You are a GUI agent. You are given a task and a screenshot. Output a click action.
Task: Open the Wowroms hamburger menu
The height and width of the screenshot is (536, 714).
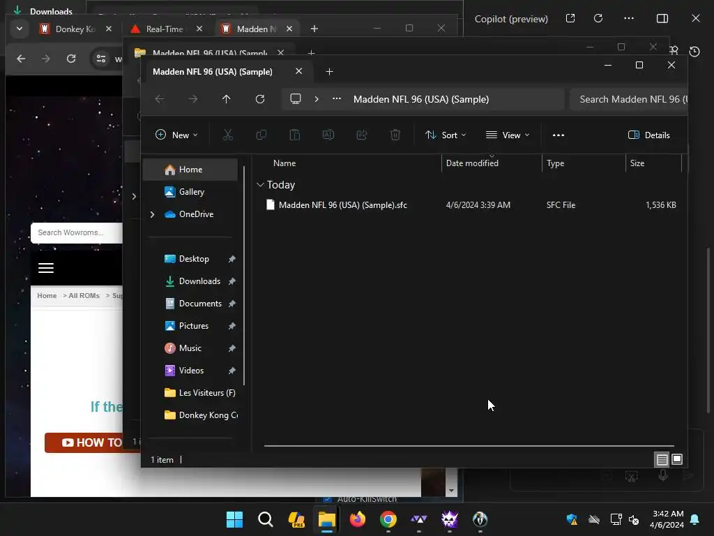46,268
